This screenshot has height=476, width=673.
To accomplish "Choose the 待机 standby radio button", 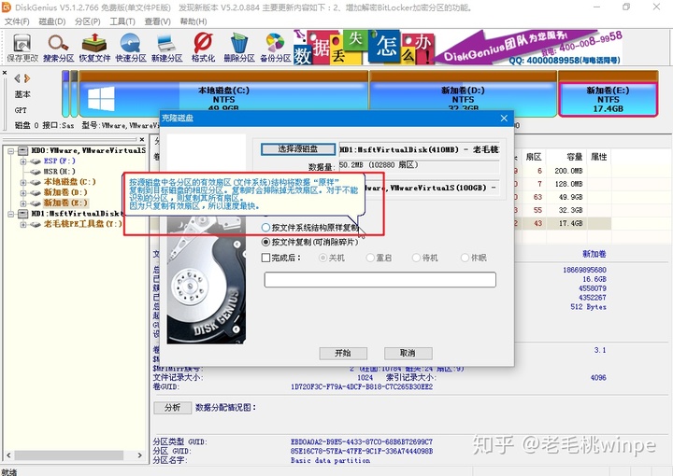I will click(416, 258).
